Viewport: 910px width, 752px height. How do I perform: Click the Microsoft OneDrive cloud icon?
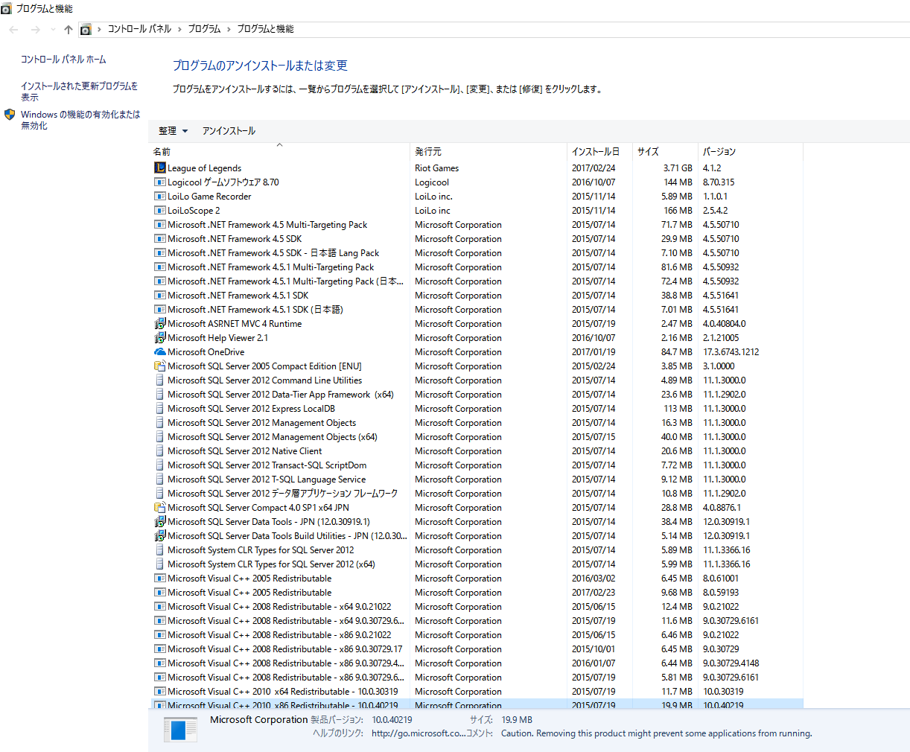pyautogui.click(x=159, y=351)
